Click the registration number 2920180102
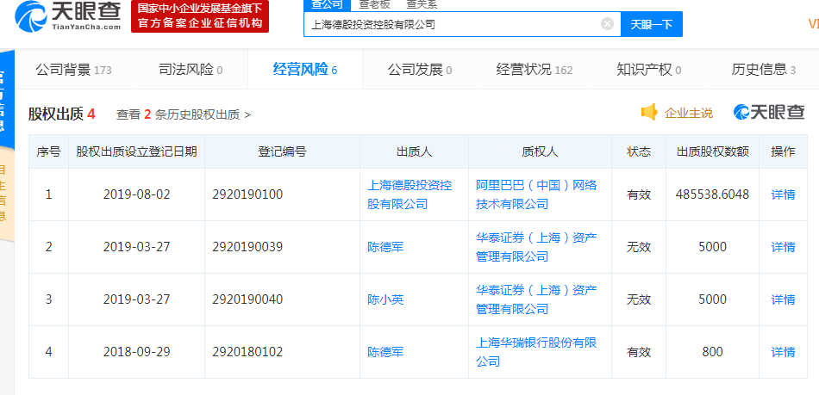The image size is (819, 395). coord(247,352)
